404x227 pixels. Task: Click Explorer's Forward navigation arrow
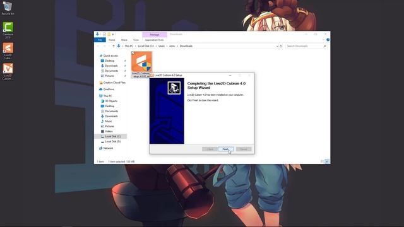(104, 46)
